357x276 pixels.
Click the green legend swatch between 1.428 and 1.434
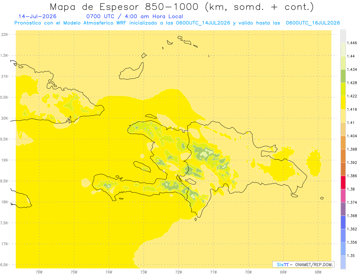[x=343, y=76]
